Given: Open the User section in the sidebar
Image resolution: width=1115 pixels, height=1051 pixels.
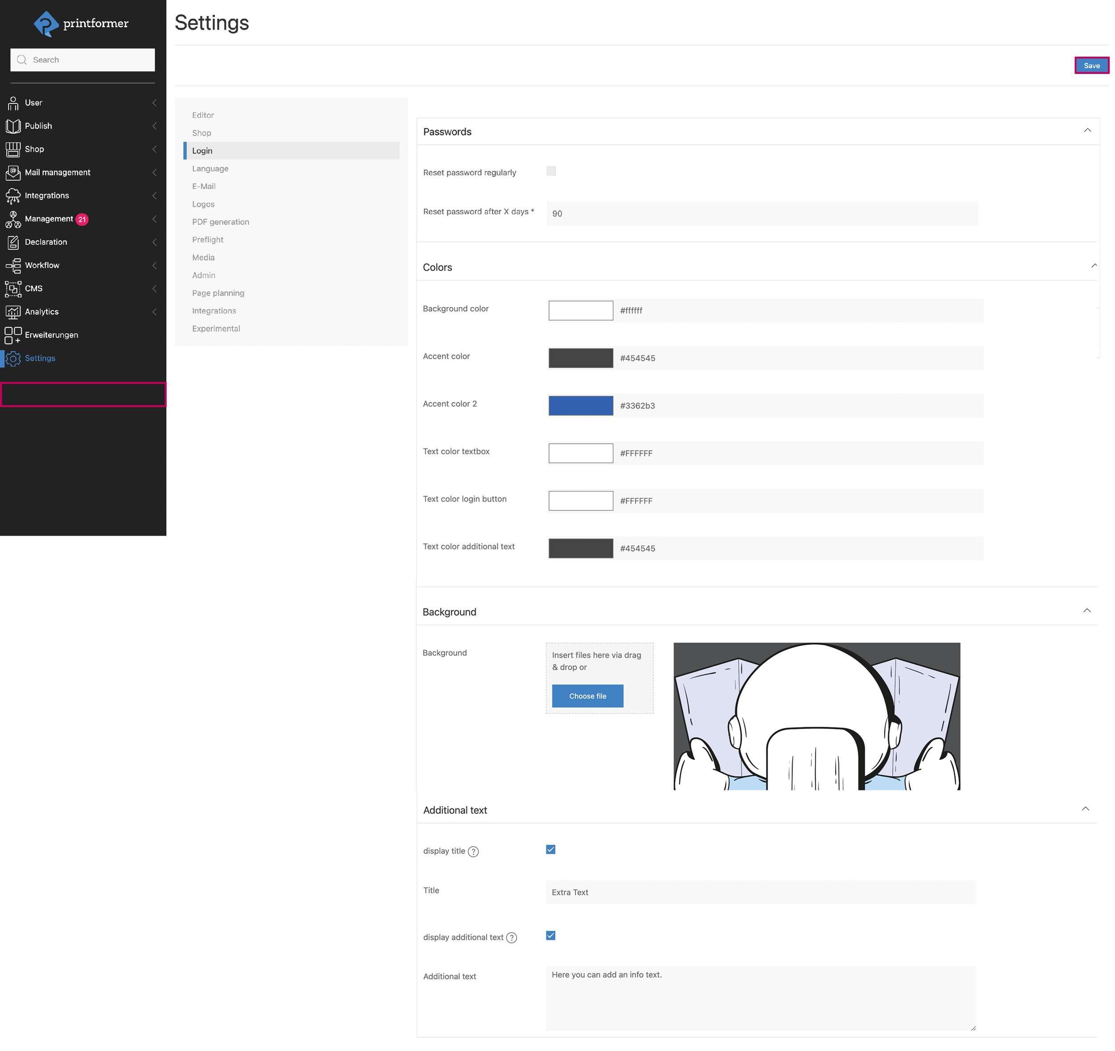Looking at the screenshot, I should coord(33,103).
